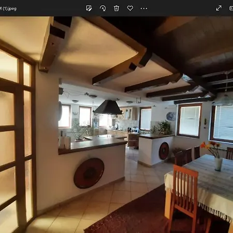Screen dimensions: 233x233
Task: Open the Edit image tool
Action: [89, 8]
